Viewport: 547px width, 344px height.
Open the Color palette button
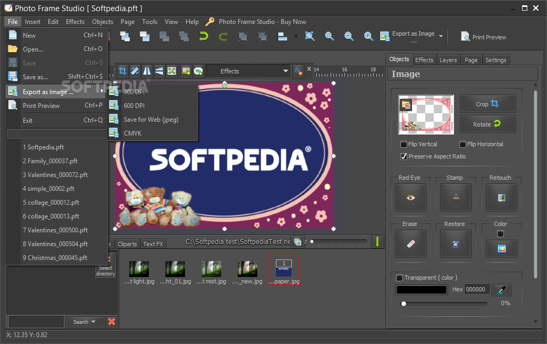501,248
